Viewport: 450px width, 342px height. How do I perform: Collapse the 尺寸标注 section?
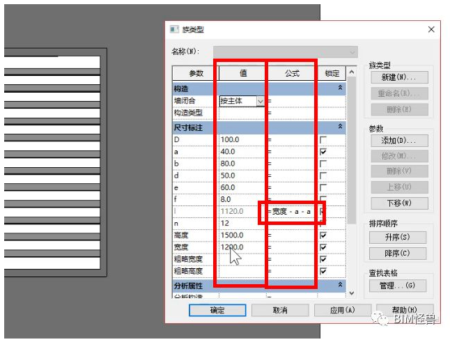click(340, 127)
